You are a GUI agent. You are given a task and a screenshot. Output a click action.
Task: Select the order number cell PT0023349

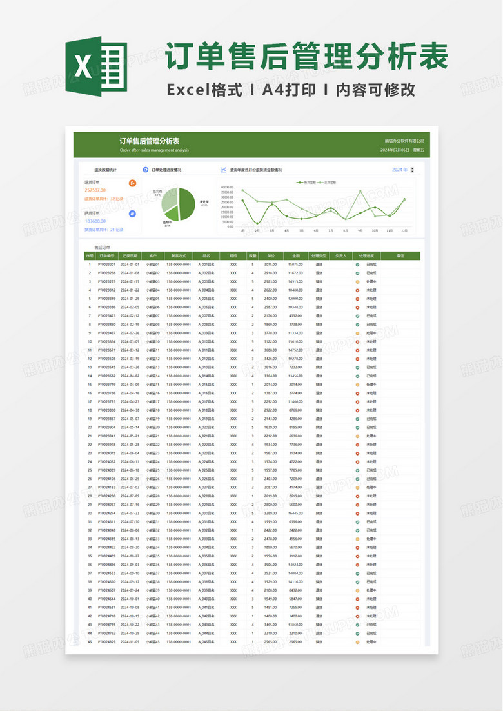click(106, 299)
